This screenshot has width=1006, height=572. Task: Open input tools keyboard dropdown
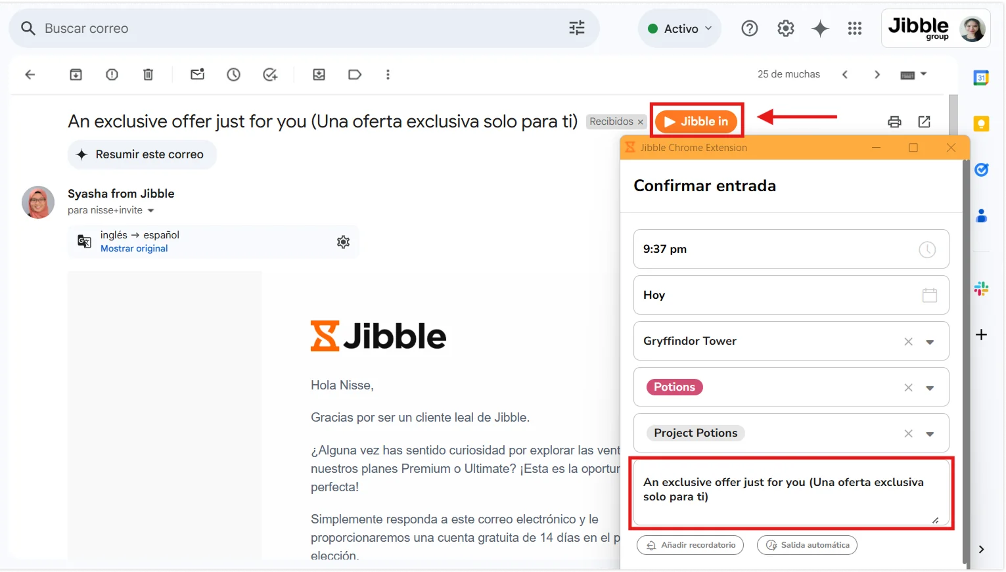click(913, 74)
